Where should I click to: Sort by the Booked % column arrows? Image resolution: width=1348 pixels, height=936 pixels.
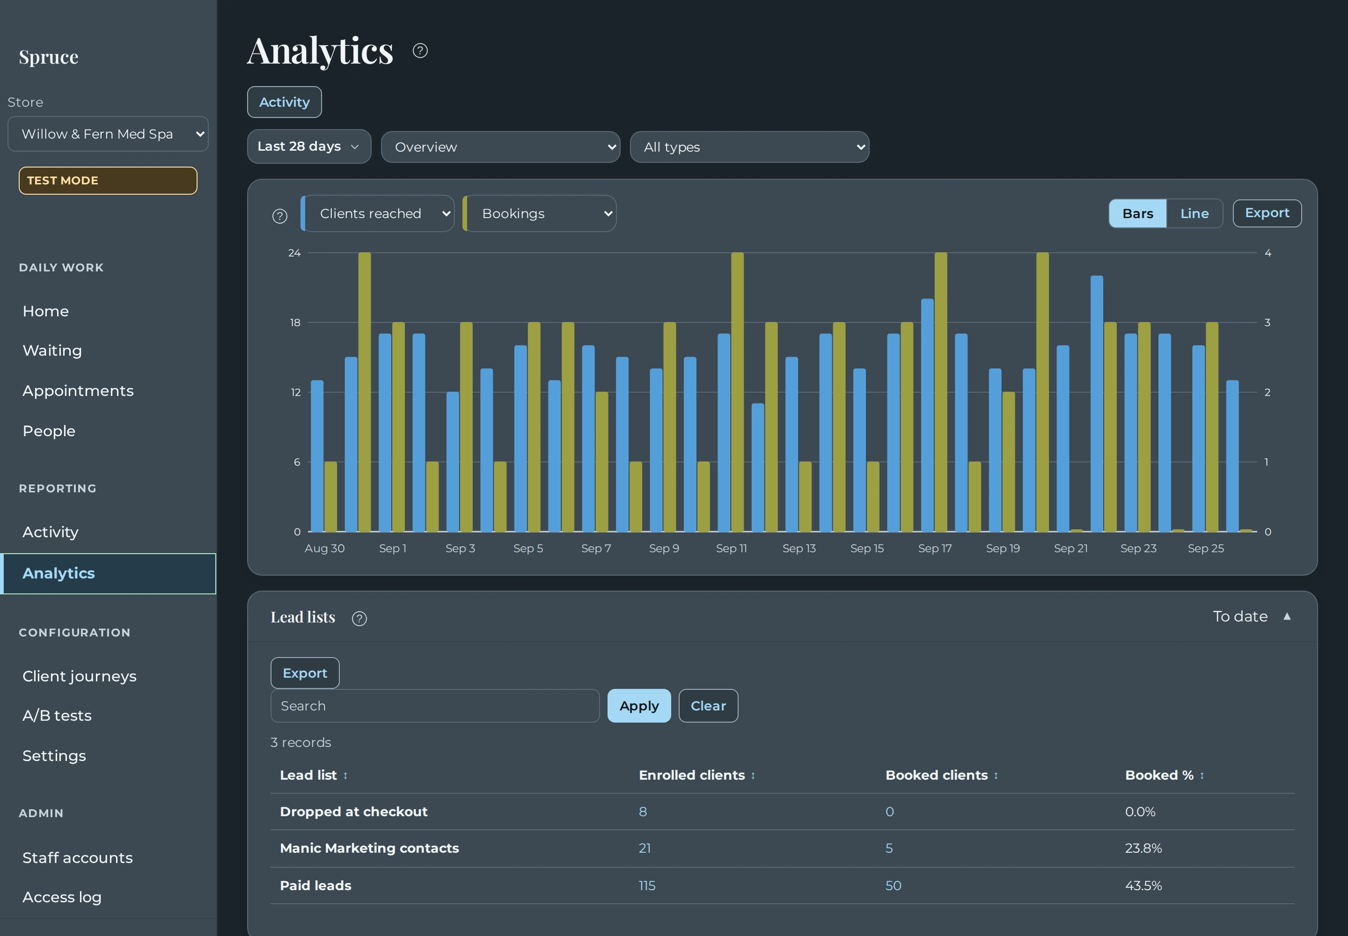point(1202,775)
